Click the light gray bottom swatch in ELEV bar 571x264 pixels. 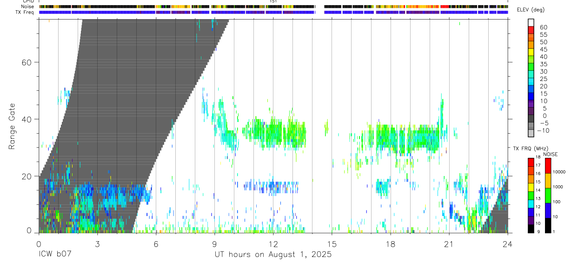tap(531, 133)
